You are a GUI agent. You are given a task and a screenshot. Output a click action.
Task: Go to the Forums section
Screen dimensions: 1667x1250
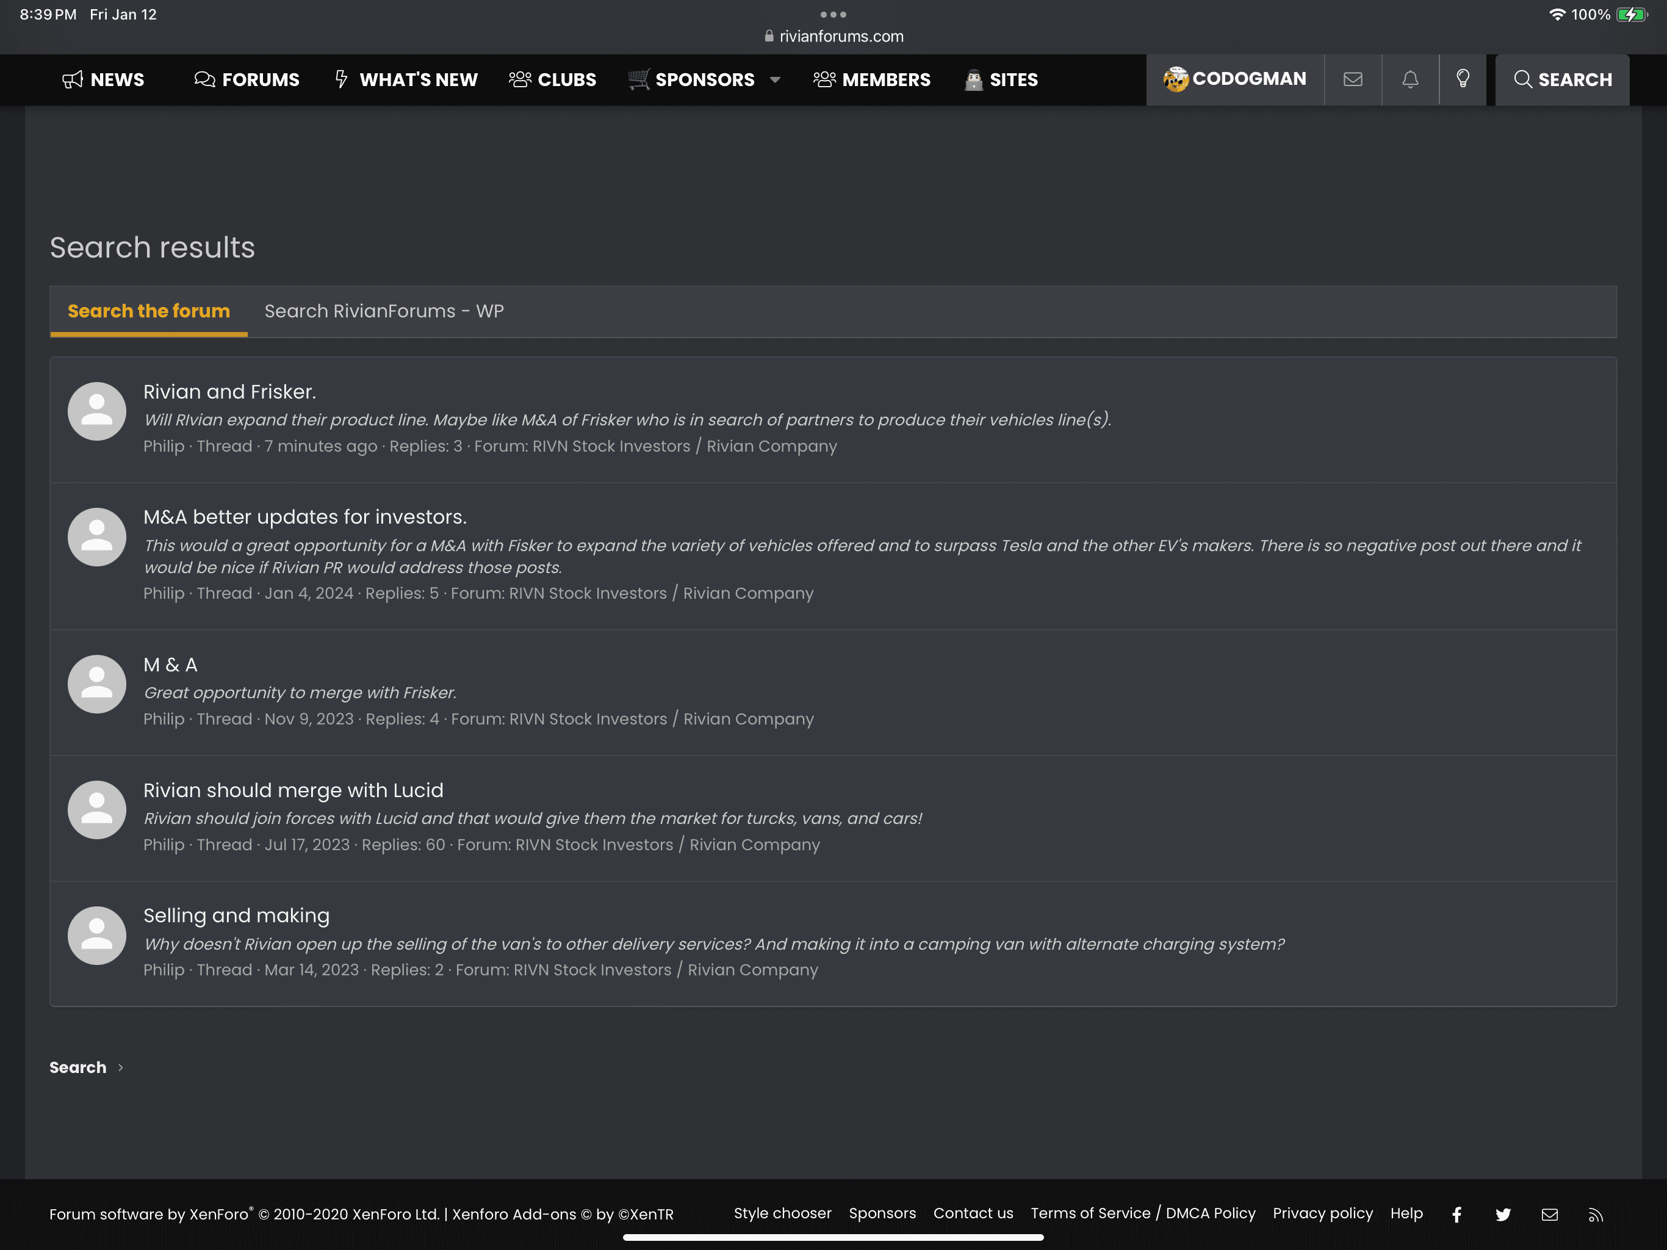pos(247,79)
